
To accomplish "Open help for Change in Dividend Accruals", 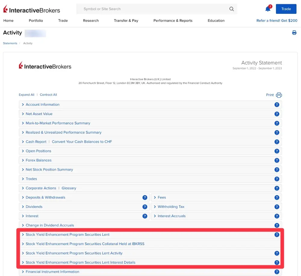I will 277,226.
